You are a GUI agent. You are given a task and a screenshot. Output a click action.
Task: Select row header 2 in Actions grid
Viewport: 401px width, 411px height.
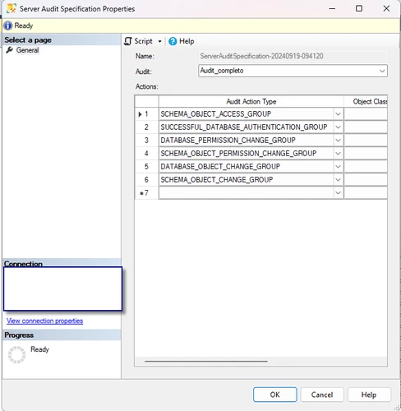tap(146, 127)
